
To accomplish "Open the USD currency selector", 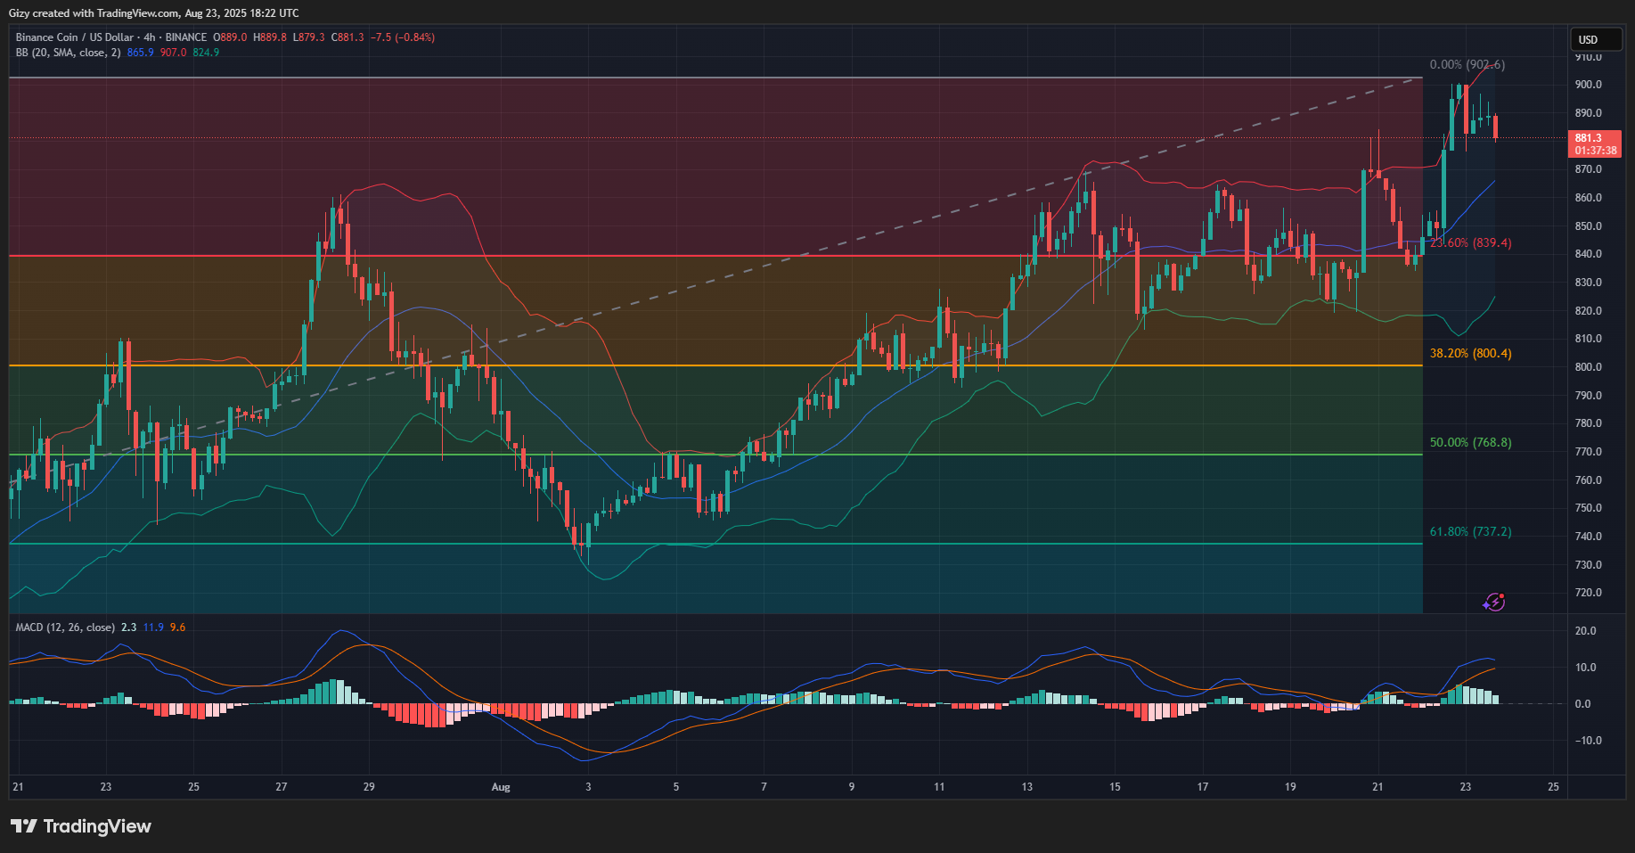I will tap(1589, 39).
